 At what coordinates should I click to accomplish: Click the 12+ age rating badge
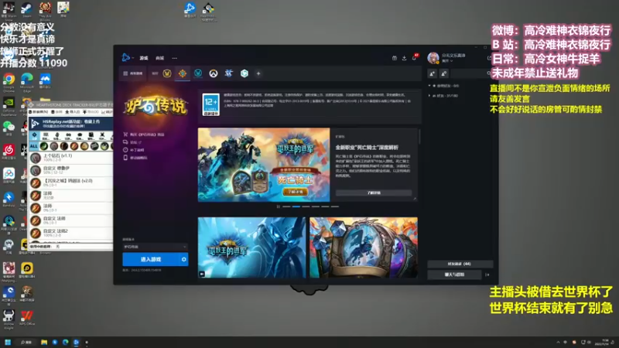click(210, 104)
